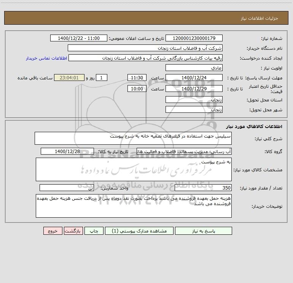Click remaining days field showing 1
Image resolution: width=293 pixels, height=283 pixels.
102,77
